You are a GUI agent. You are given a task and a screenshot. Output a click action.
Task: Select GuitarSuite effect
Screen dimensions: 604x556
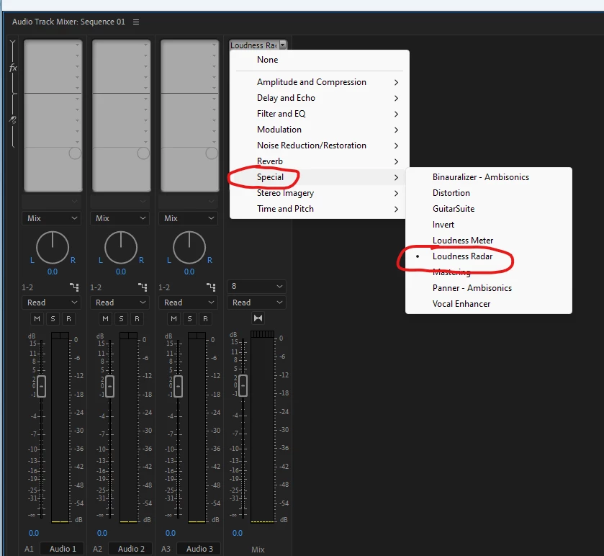(x=488, y=209)
